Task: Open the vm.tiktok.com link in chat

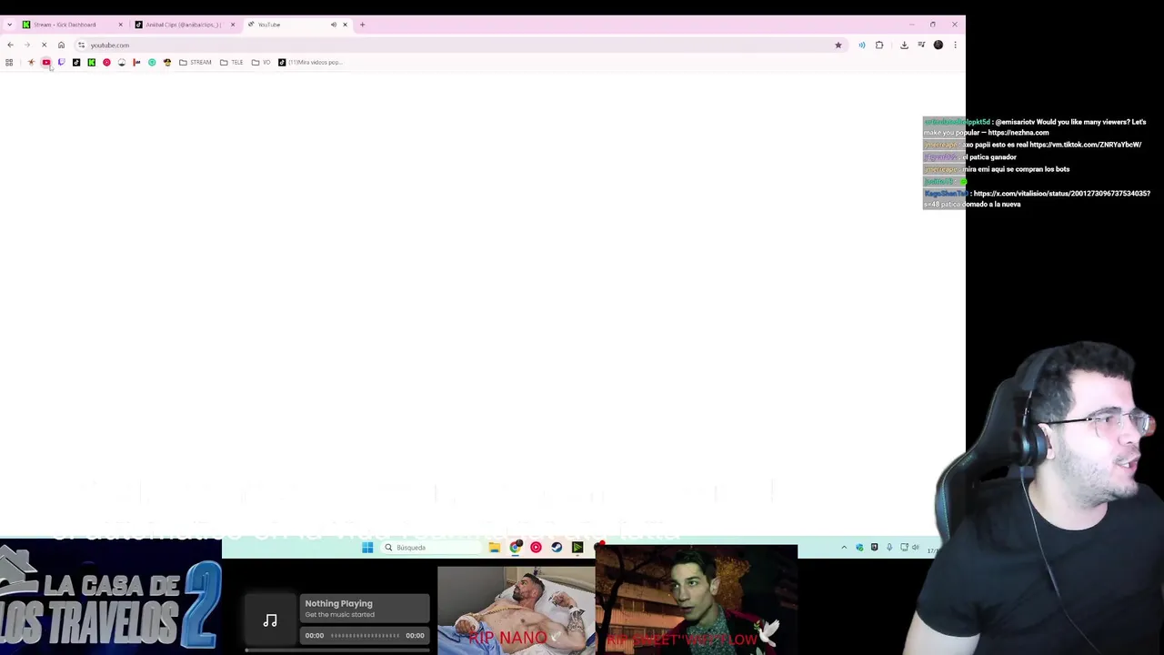Action: [x=1086, y=145]
